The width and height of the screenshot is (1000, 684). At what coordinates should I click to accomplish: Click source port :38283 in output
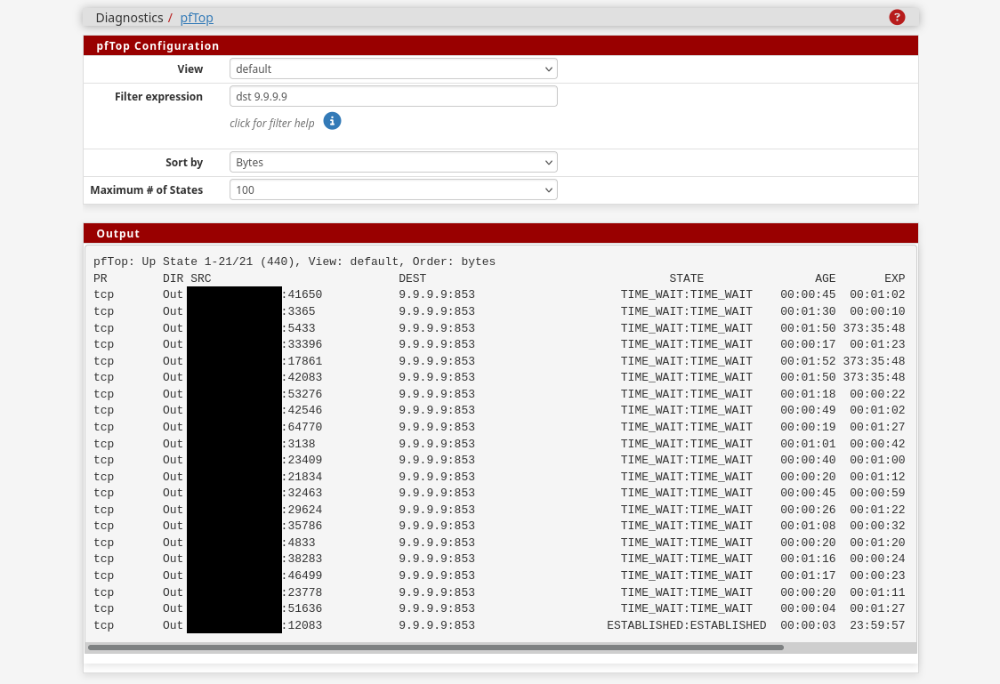coord(302,559)
